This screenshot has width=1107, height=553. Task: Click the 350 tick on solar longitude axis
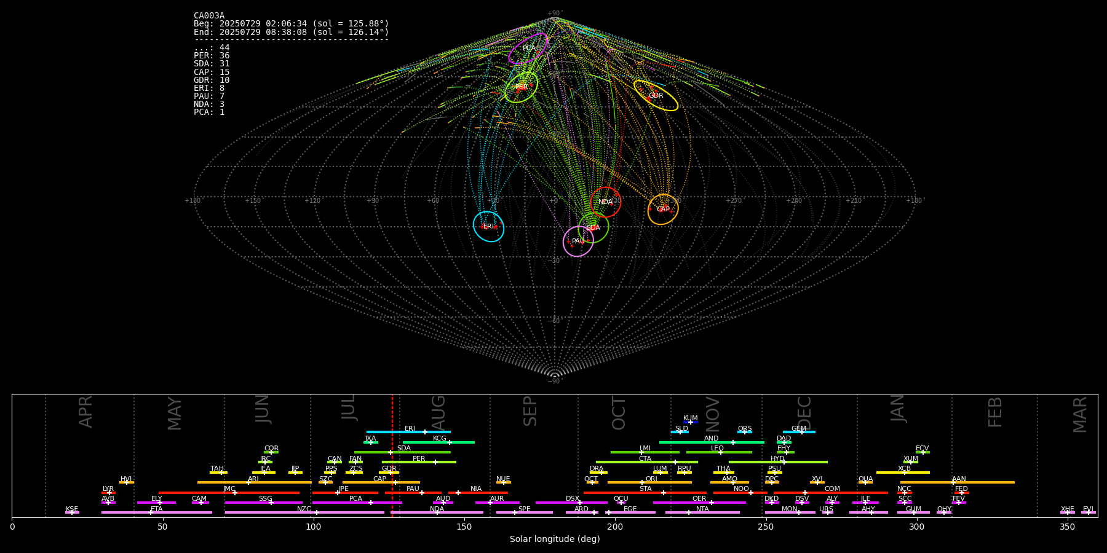[1067, 527]
